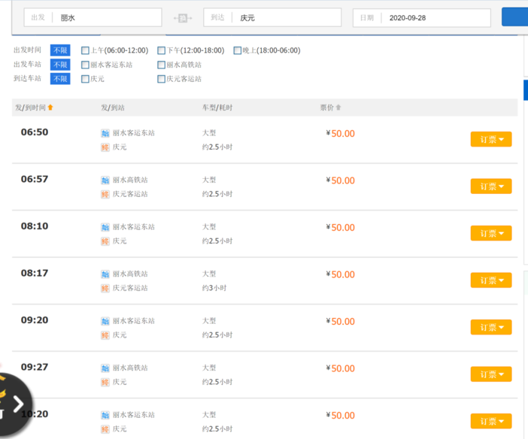The image size is (528, 439).
Task: Click the blue 始 icon on 08:17 row
Action: pos(105,274)
